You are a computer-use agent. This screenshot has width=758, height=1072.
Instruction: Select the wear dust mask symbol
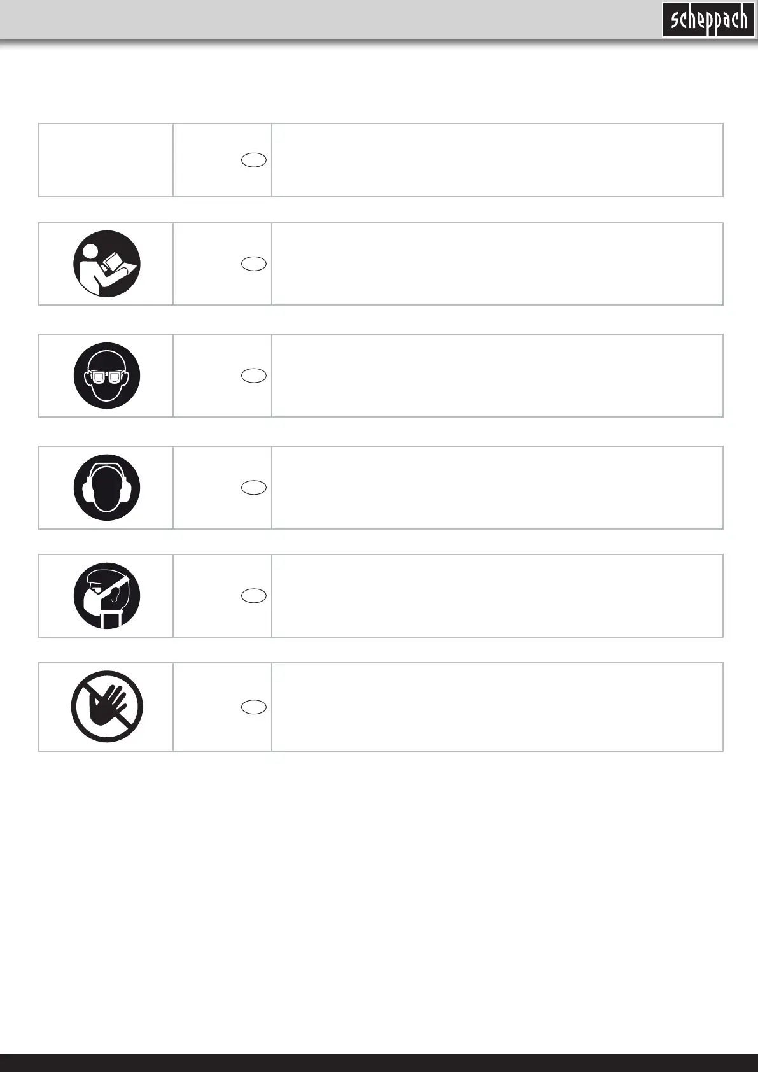106,596
